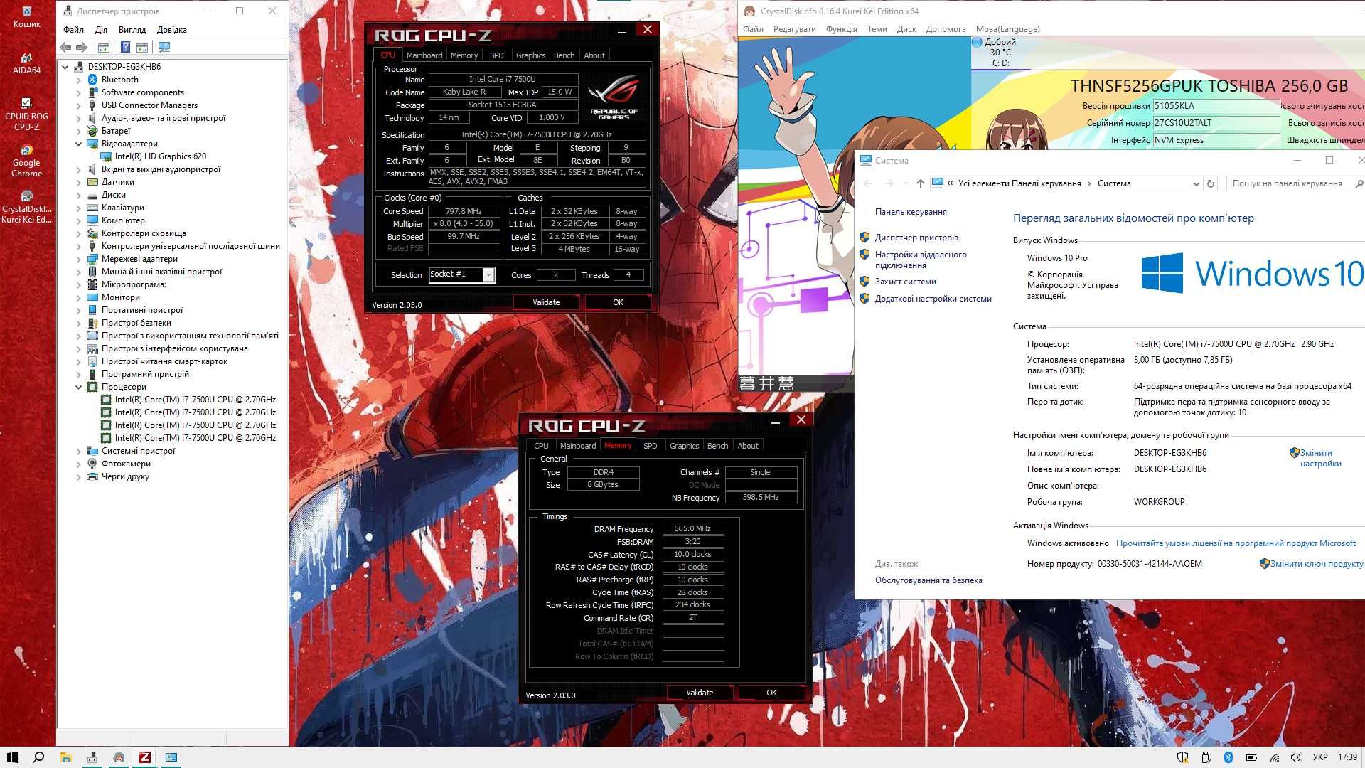The height and width of the screenshot is (768, 1365).
Task: Switch to System control panel taskbar icon
Action: [171, 757]
